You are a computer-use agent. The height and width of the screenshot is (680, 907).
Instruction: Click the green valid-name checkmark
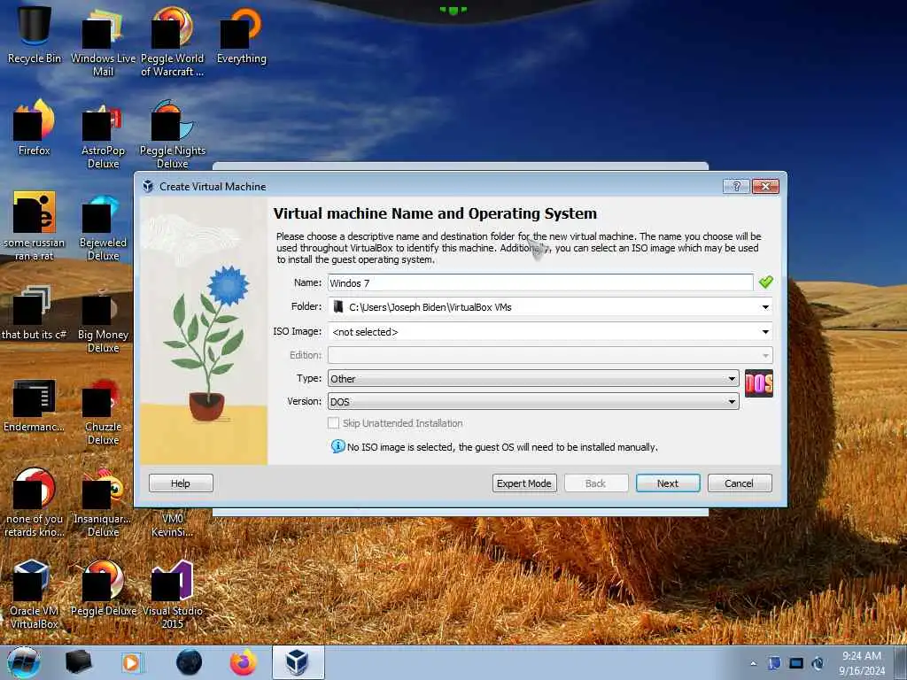click(766, 282)
